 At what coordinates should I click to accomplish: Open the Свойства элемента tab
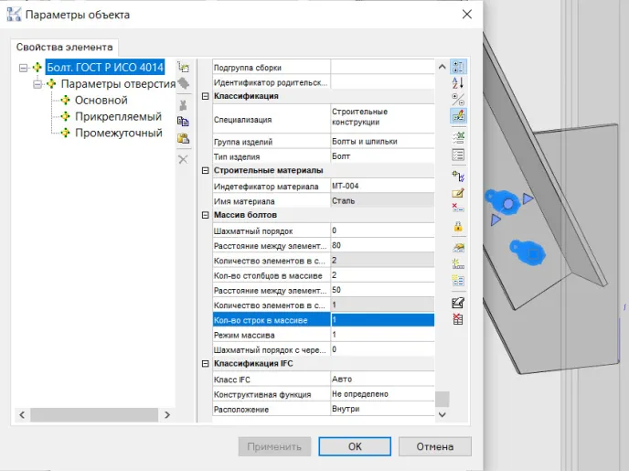tap(65, 48)
